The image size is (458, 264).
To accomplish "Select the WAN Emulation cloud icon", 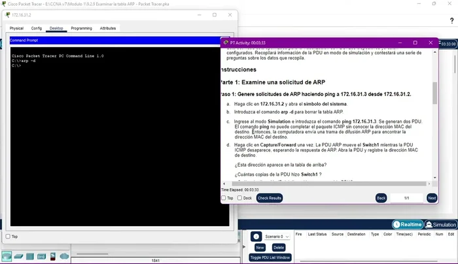I will coord(64,256).
